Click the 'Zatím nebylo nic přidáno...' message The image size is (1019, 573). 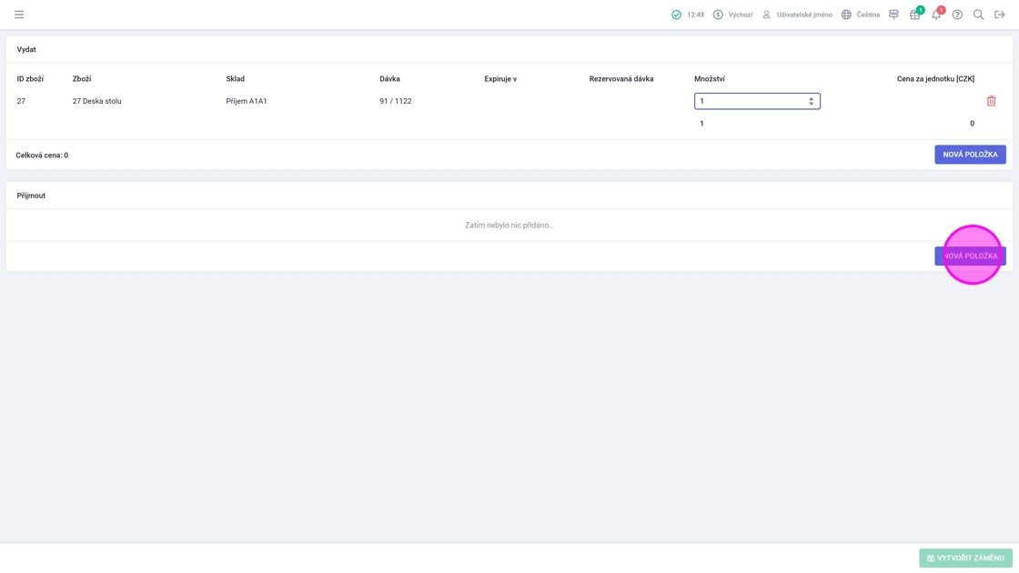coord(509,225)
